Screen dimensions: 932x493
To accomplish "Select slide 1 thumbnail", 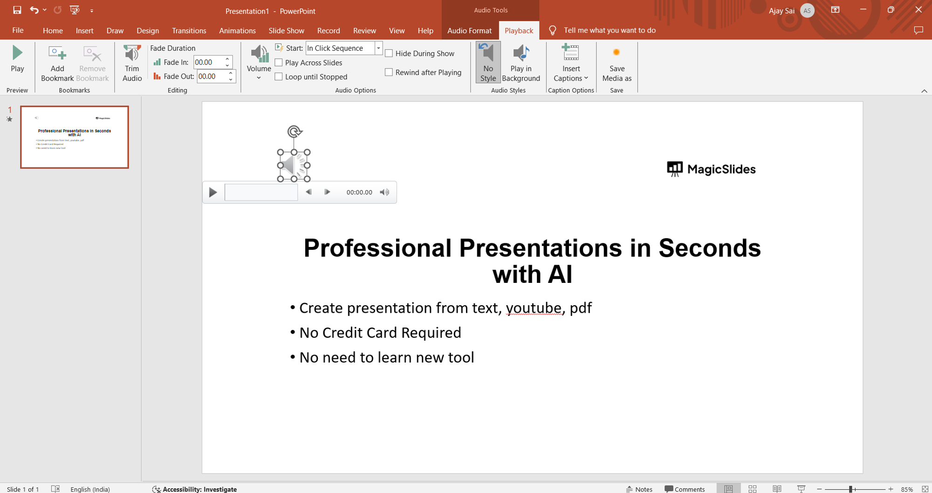I will pyautogui.click(x=75, y=137).
